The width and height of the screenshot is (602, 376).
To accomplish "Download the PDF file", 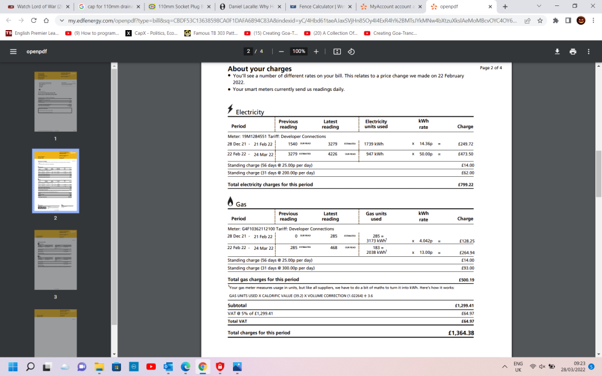I will pyautogui.click(x=557, y=51).
